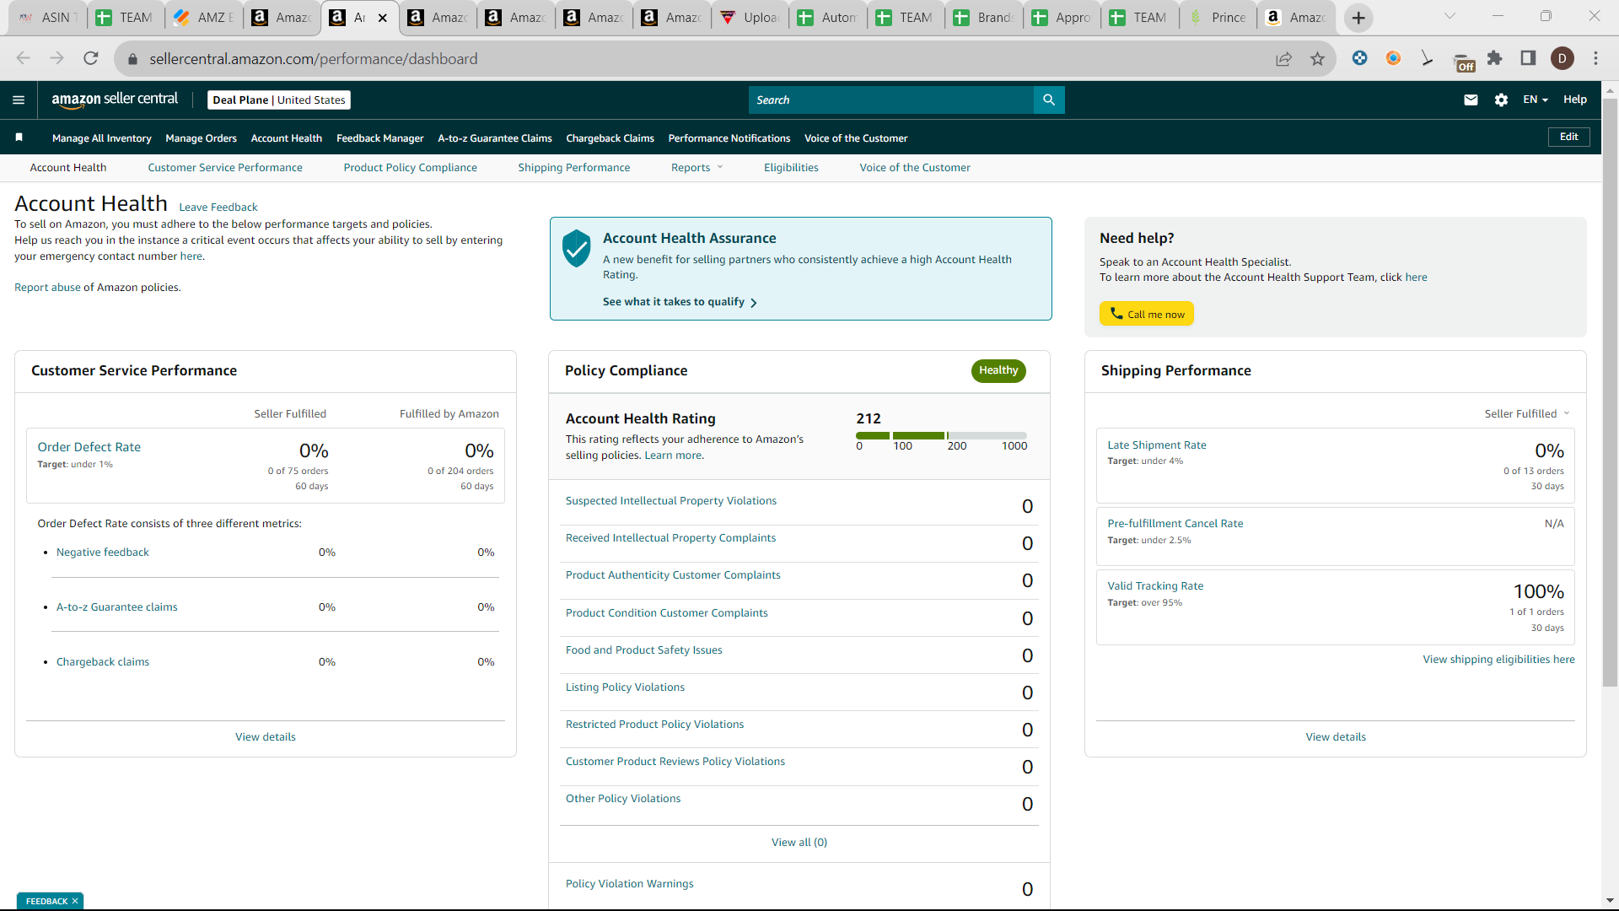The image size is (1619, 911).
Task: Dismiss the Feedback badge with X
Action: click(75, 901)
